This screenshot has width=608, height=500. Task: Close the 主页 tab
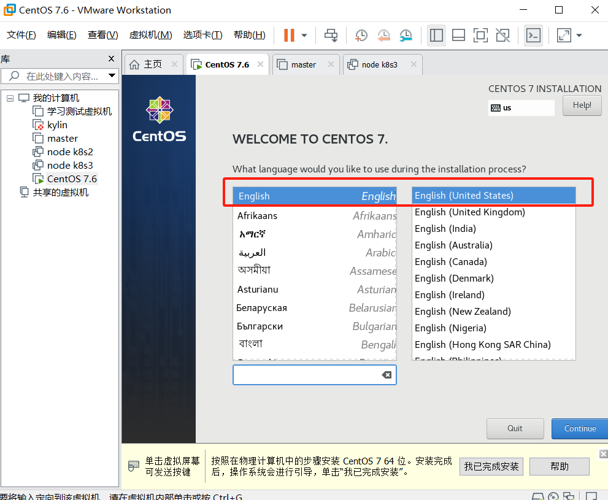[x=174, y=64]
